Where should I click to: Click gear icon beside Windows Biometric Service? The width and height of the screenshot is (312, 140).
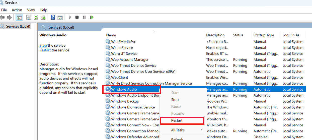(108, 107)
